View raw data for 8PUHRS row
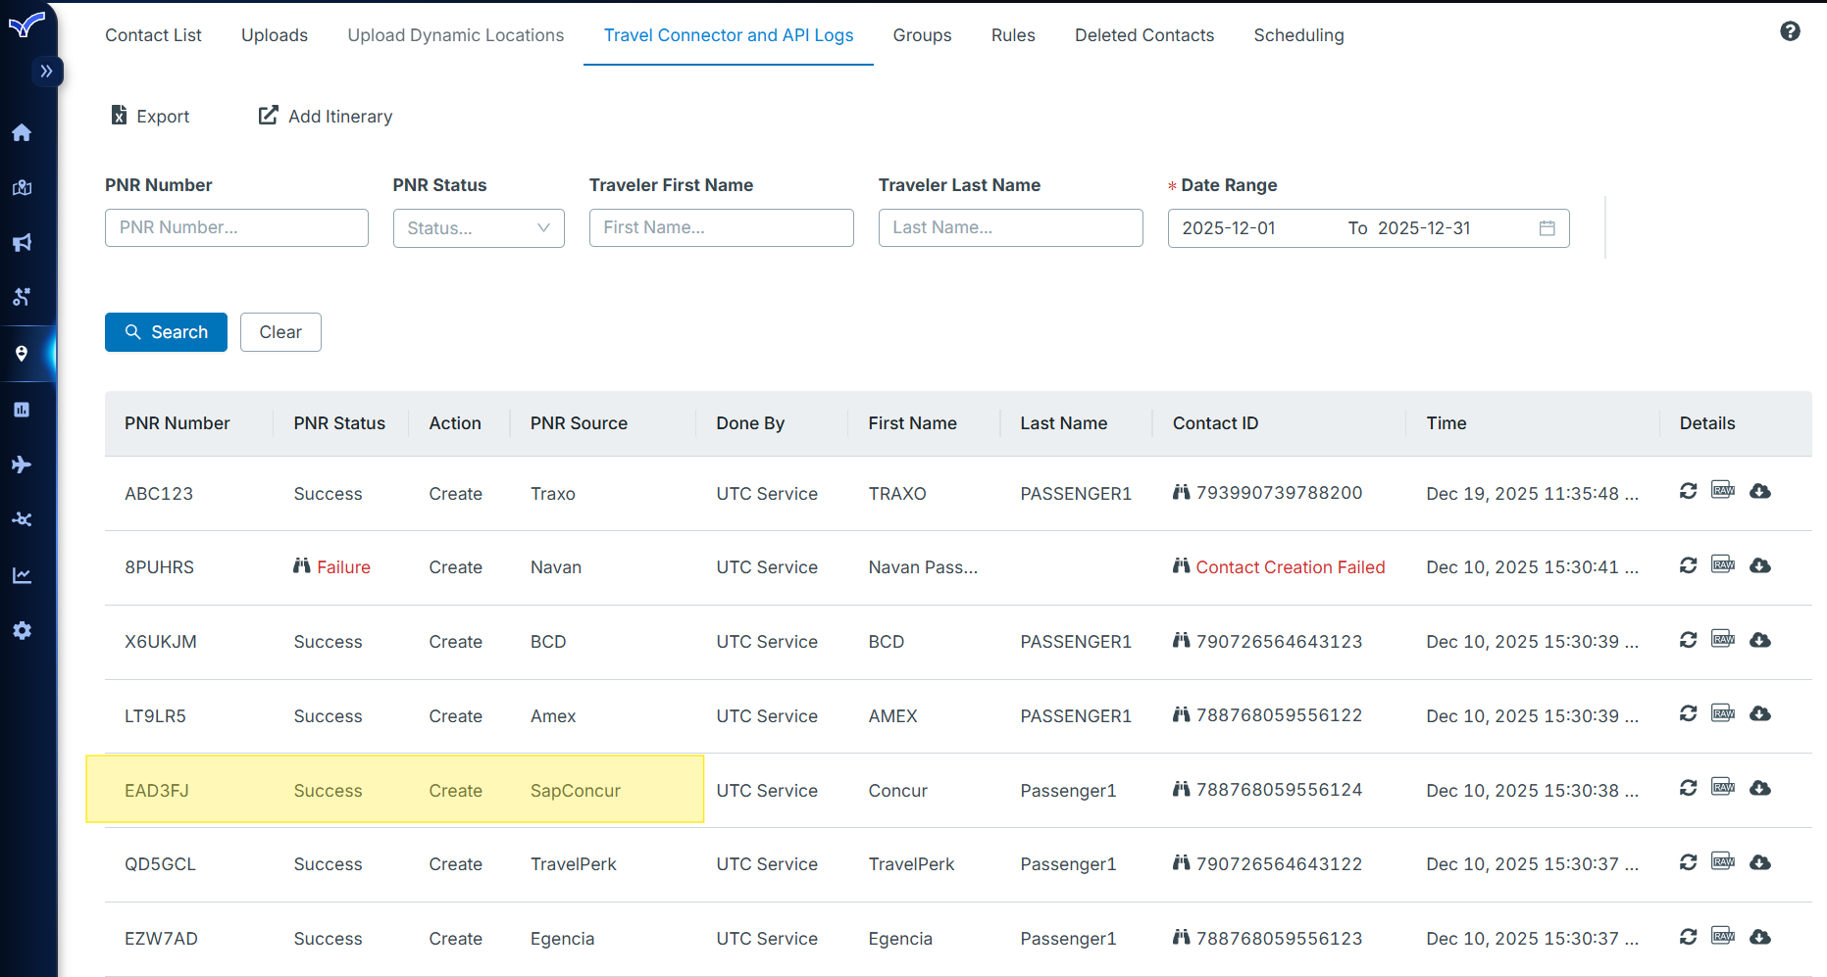1827x977 pixels. click(1723, 564)
